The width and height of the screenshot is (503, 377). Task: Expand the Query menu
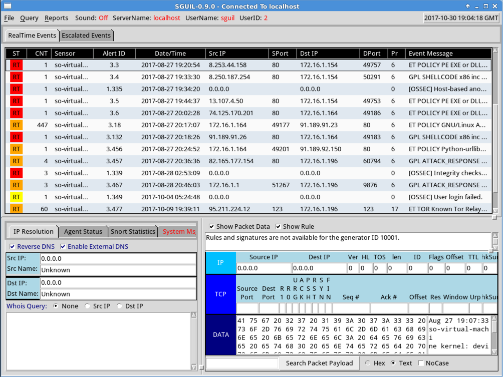(29, 18)
